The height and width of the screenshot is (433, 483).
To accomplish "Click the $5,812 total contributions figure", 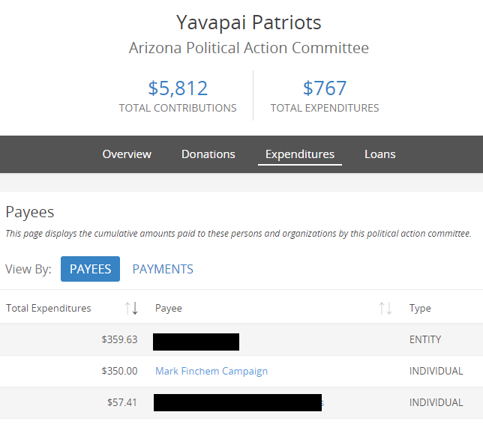I will pos(178,88).
